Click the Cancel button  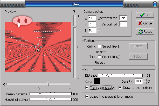[145, 23]
